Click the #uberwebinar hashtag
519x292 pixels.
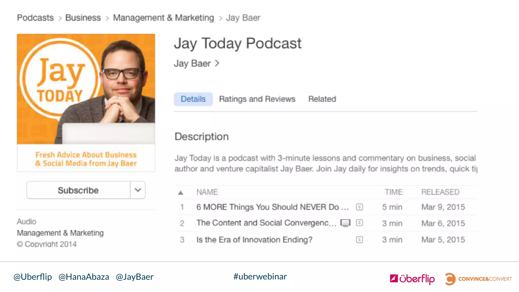(260, 276)
